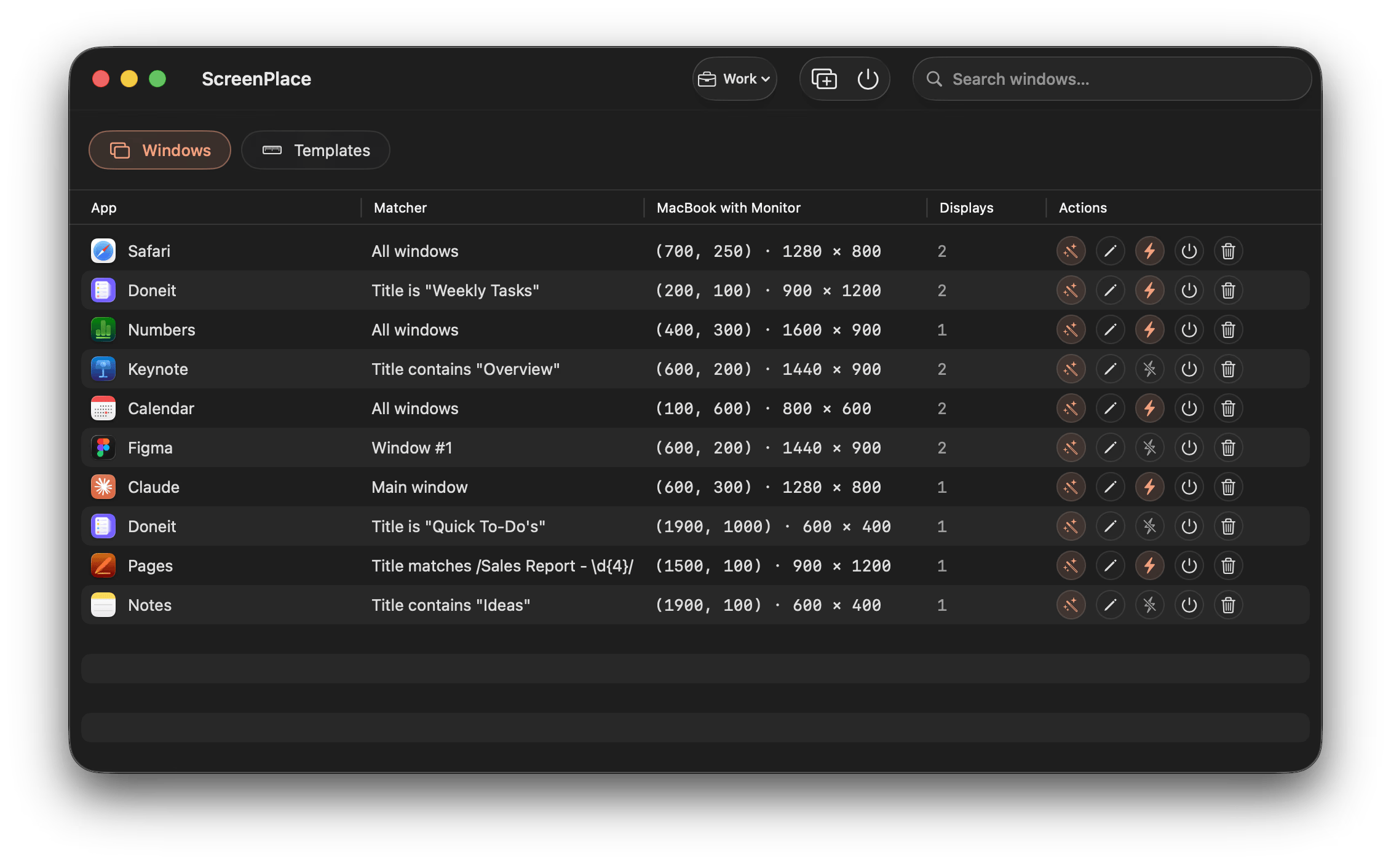Screen dimensions: 1391x864
Task: Delete the Doneit "Weekly Tasks" rule
Action: 1228,290
